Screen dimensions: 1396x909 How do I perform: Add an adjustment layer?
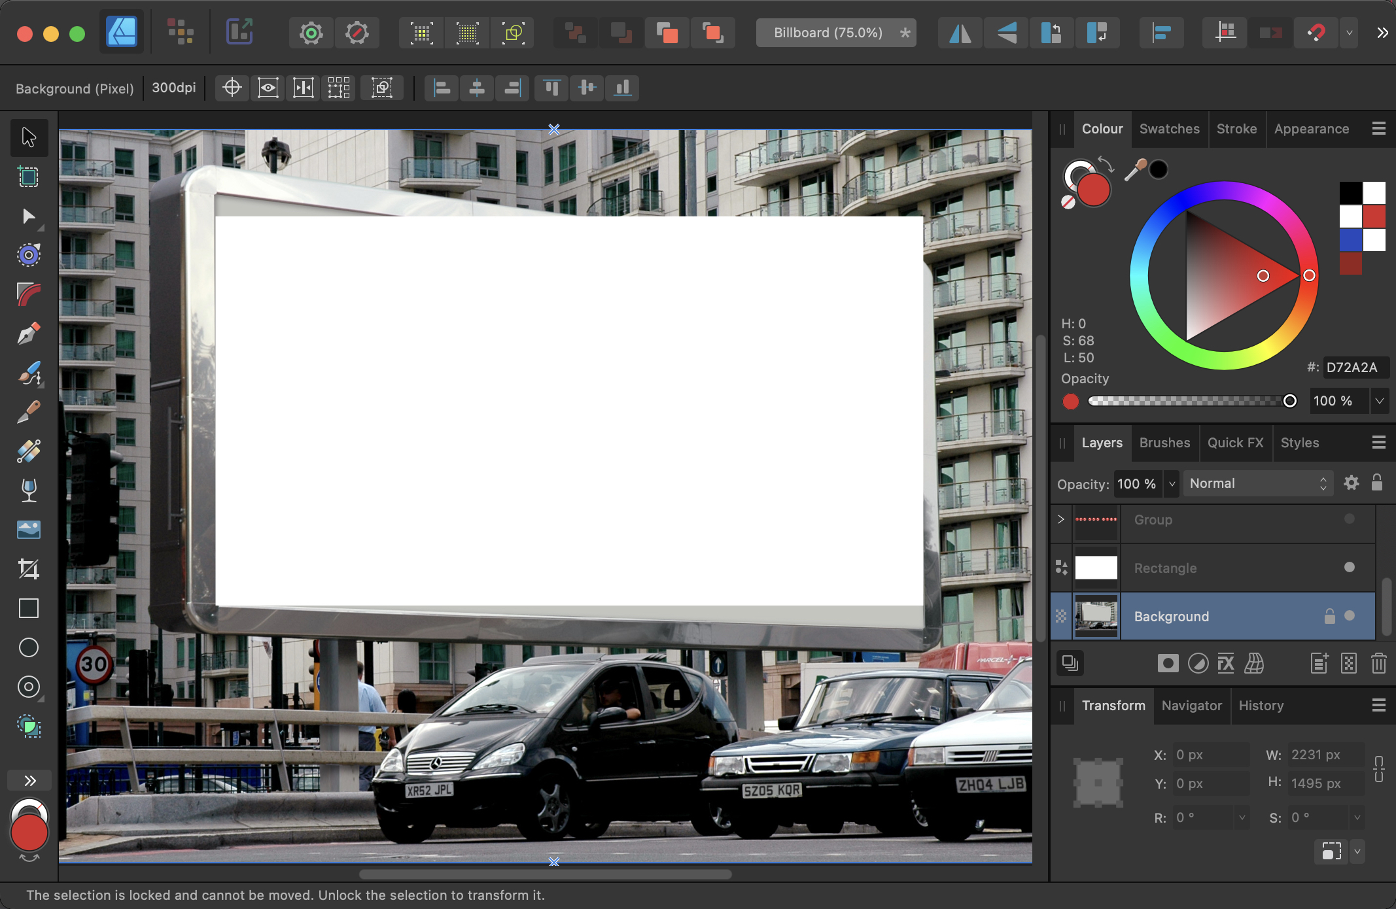click(x=1198, y=664)
